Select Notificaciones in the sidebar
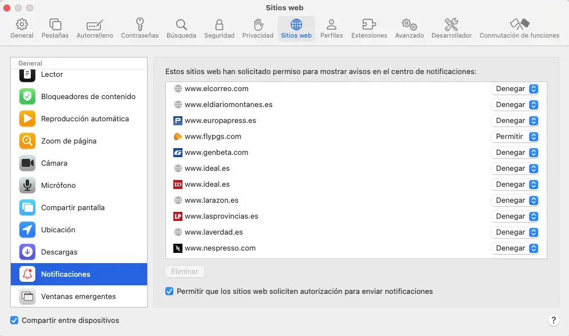The height and width of the screenshot is (336, 569). point(79,274)
